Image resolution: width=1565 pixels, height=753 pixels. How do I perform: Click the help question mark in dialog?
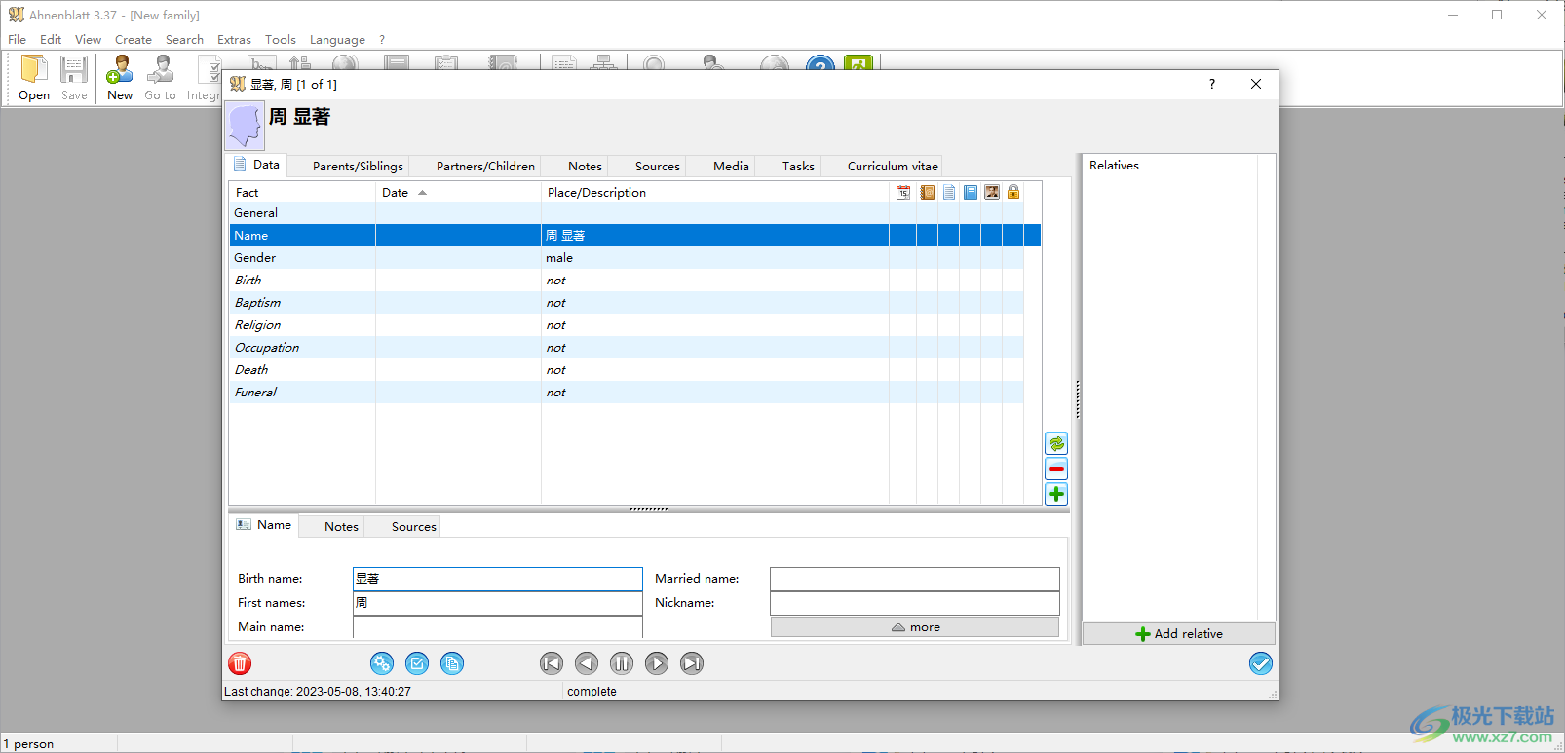point(1212,84)
